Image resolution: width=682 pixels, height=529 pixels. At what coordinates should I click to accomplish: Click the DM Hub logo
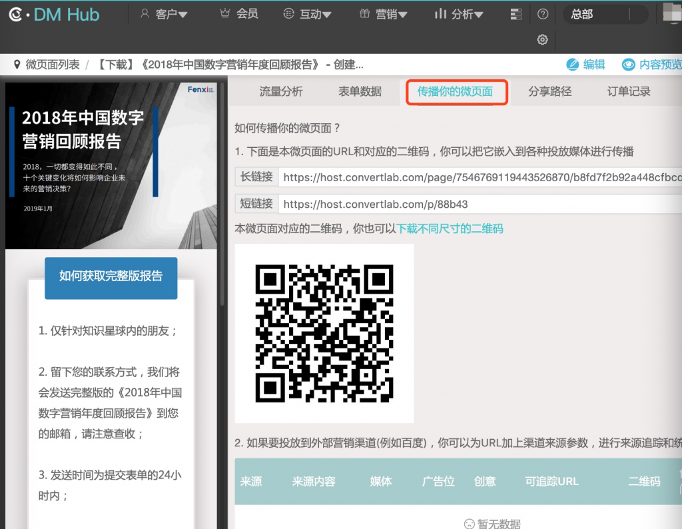[54, 14]
